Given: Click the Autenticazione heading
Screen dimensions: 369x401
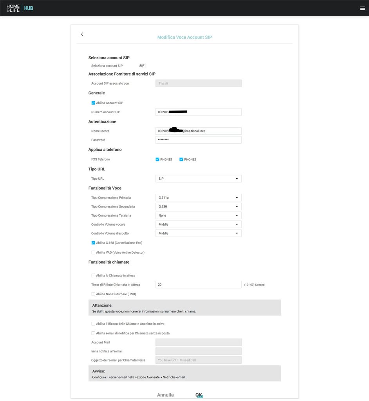Looking at the screenshot, I should pos(102,122).
